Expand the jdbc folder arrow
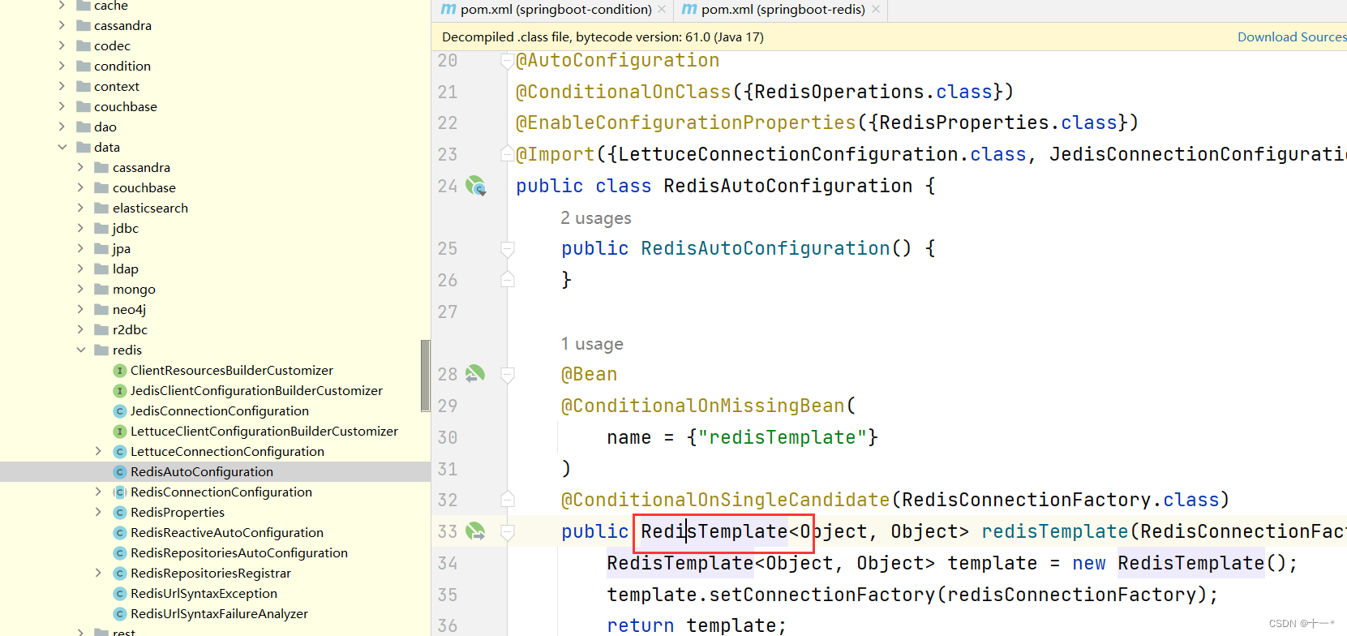The image size is (1347, 636). pos(80,229)
